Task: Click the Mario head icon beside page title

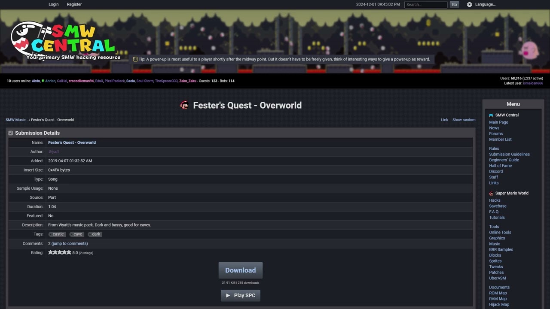Action: (184, 105)
